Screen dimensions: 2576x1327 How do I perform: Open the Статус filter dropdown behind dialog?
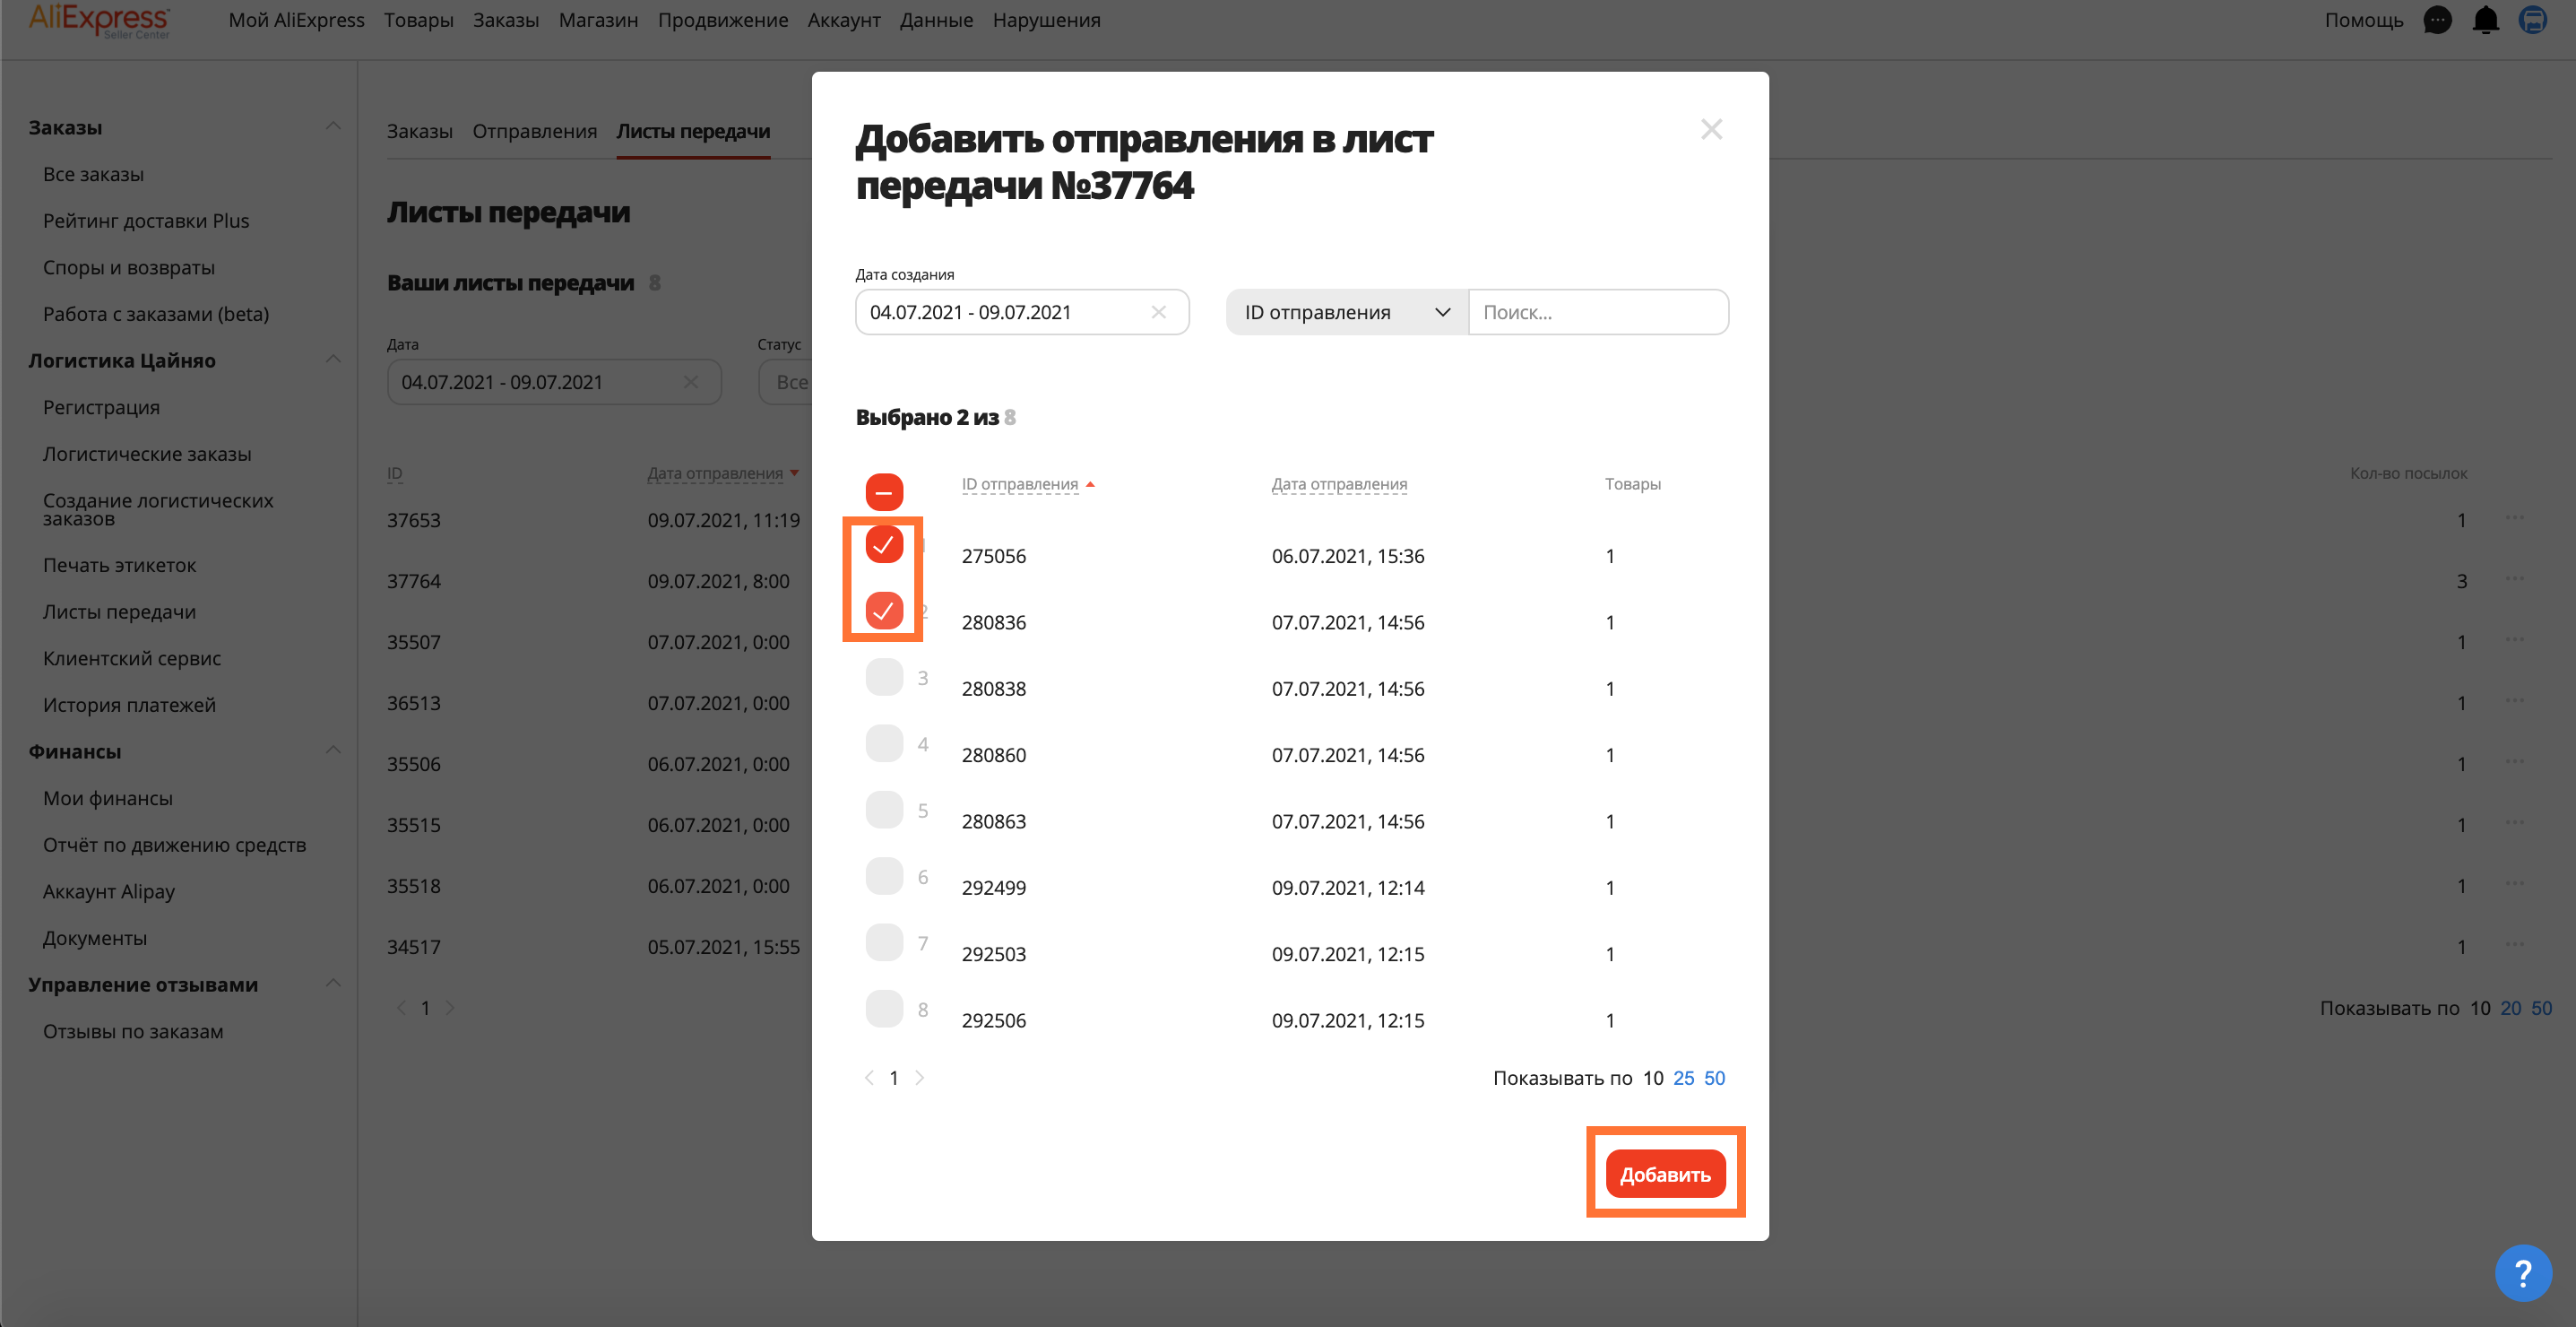pyautogui.click(x=786, y=382)
